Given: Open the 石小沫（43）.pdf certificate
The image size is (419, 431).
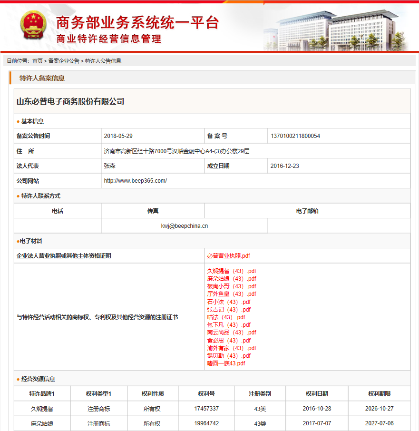Looking at the screenshot, I should [x=229, y=302].
